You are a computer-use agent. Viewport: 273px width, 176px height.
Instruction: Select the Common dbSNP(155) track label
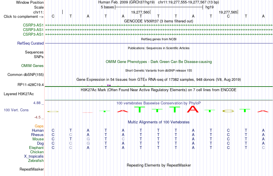[x=26, y=74]
